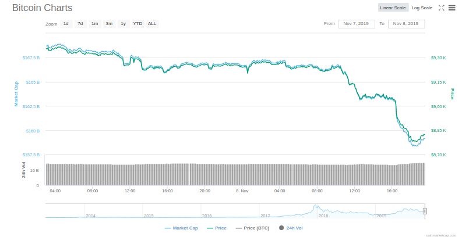Toggle Price (BTC) series in legend
Viewport: 469px width, 244px height.
tap(252, 228)
